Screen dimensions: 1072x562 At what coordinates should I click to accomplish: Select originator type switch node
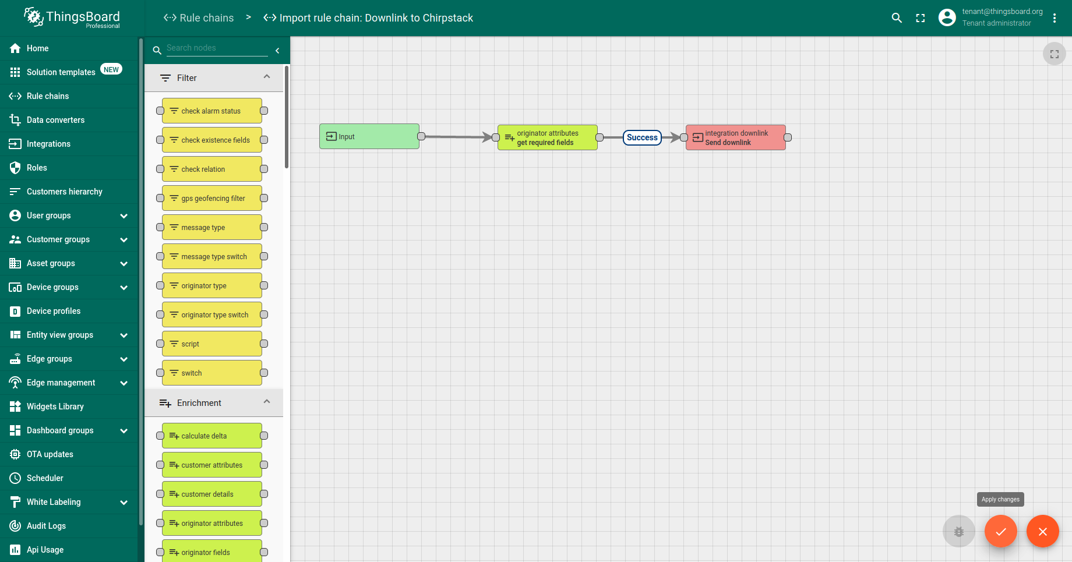pyautogui.click(x=212, y=314)
